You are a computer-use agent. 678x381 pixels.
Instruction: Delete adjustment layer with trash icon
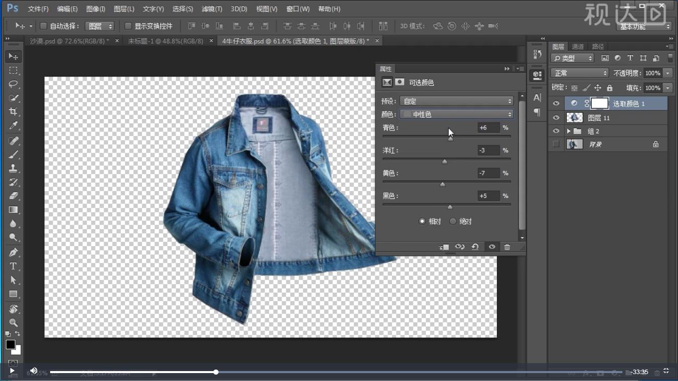coord(507,247)
